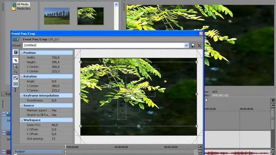Screen dimensions: 276x155
Task: Click the audio track header icon
Action: 9,152
